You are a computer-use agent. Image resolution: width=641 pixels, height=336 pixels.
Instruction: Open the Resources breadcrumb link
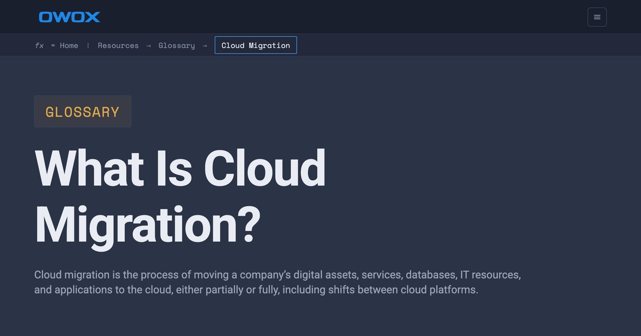pyautogui.click(x=118, y=45)
